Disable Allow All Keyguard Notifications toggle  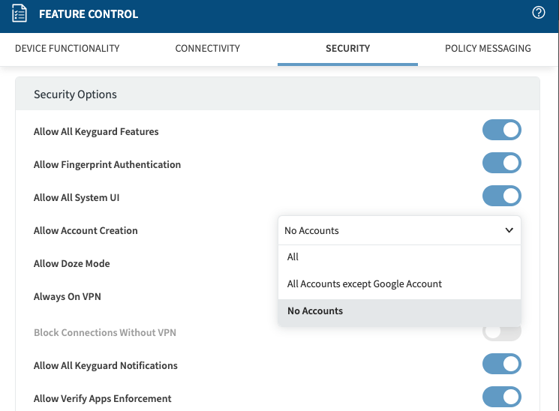(501, 364)
